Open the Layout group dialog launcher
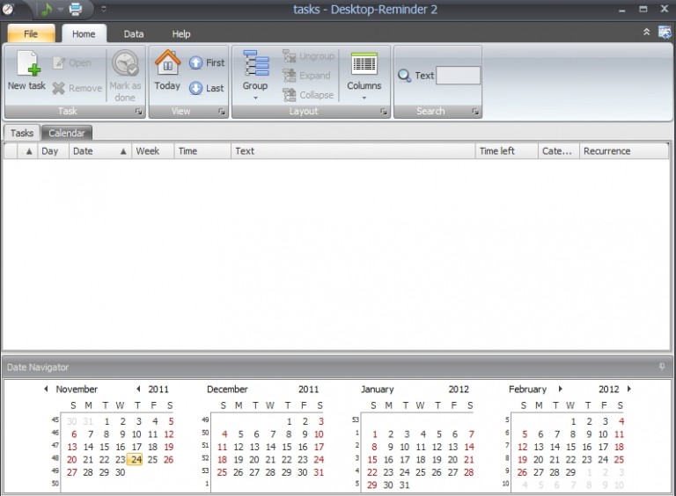Image resolution: width=676 pixels, height=496 pixels. (384, 112)
